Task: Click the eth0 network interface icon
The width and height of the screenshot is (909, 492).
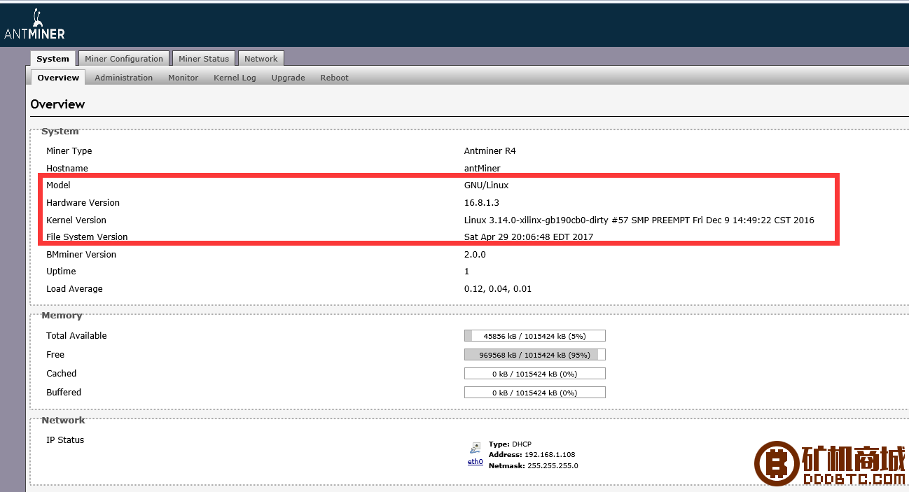Action: 476,448
